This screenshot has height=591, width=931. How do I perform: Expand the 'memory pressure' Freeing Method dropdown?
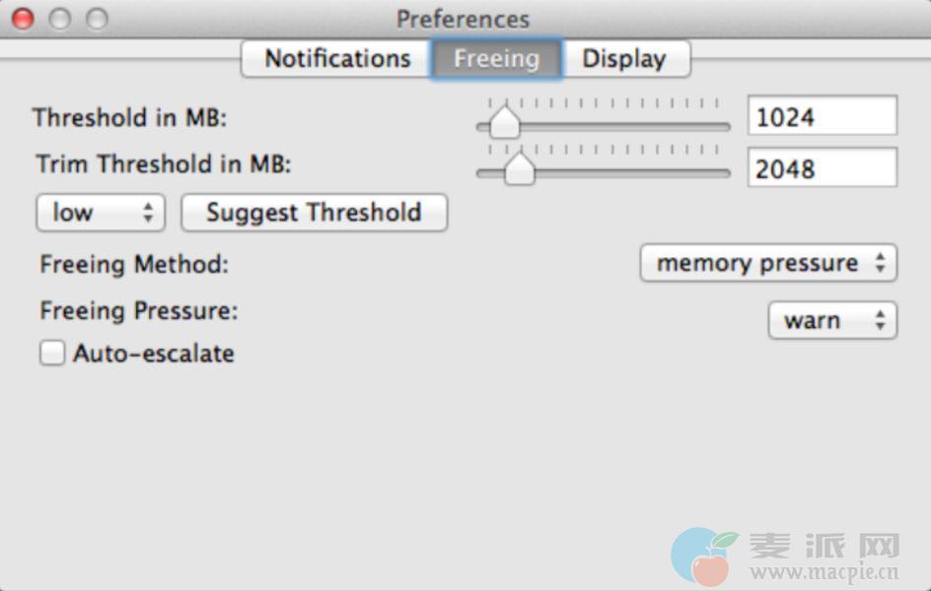(x=768, y=263)
